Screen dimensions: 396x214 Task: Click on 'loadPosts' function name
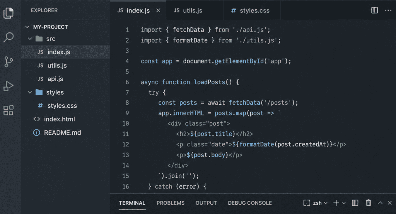209,82
